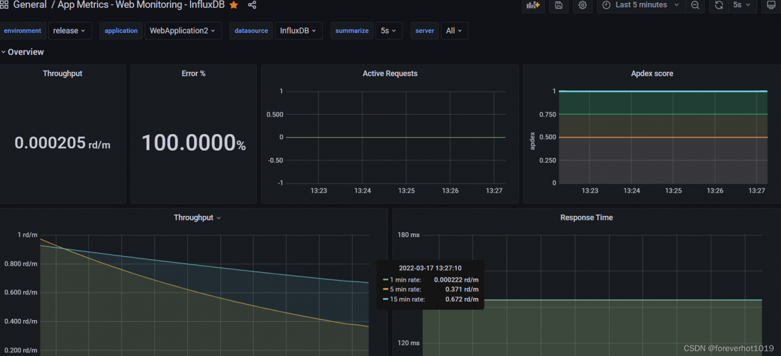The width and height of the screenshot is (781, 356).
Task: Click the share dashboard icon
Action: pyautogui.click(x=252, y=5)
